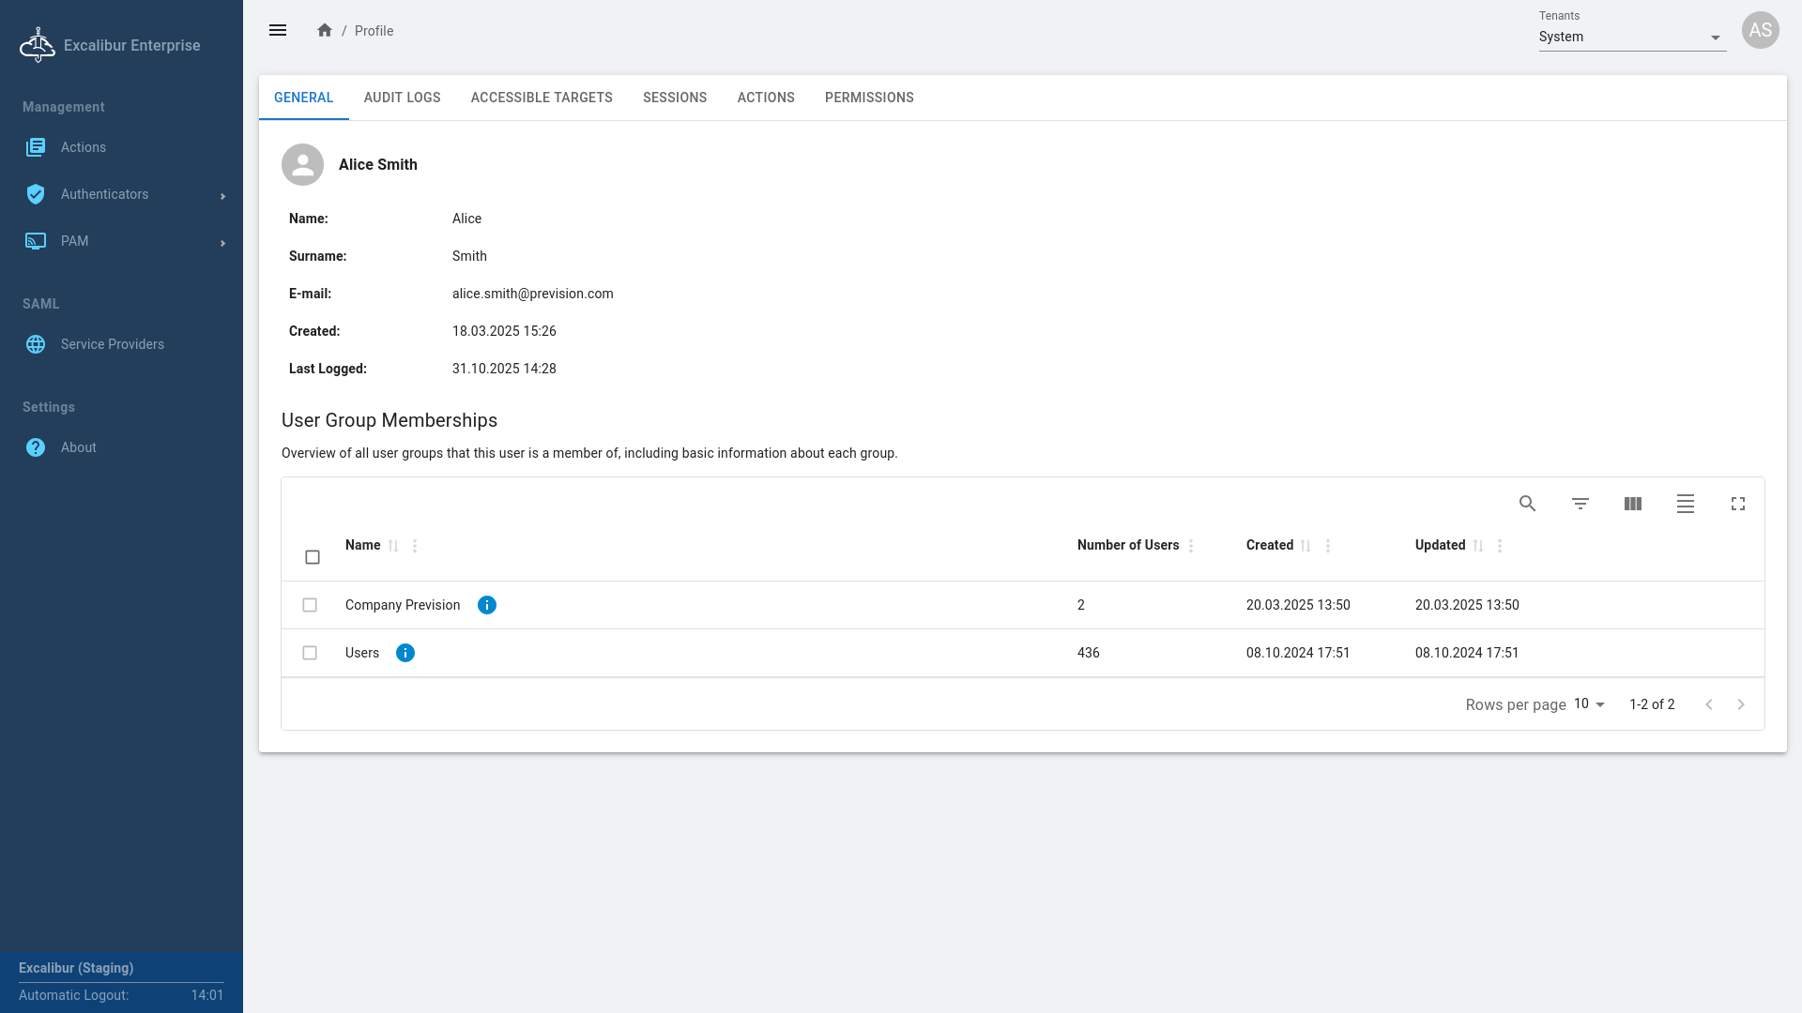Click the AS user avatar button
This screenshot has width=1802, height=1013.
tap(1761, 30)
